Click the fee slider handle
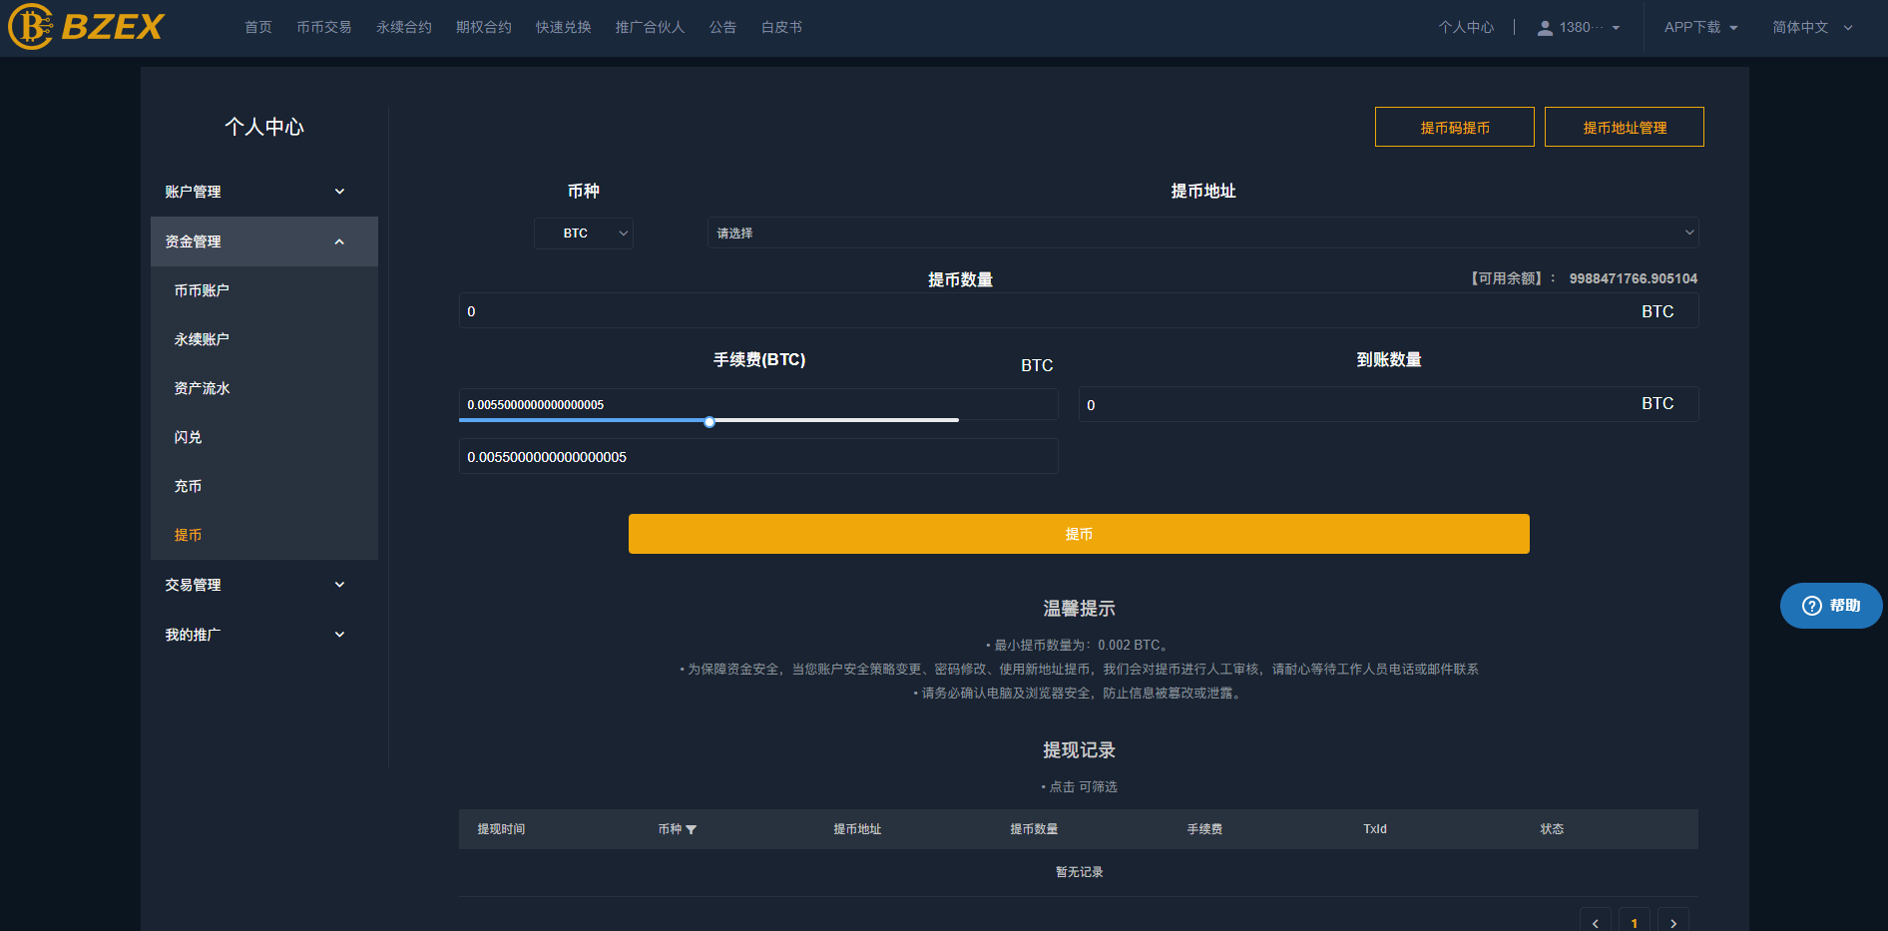The image size is (1888, 931). coord(709,422)
